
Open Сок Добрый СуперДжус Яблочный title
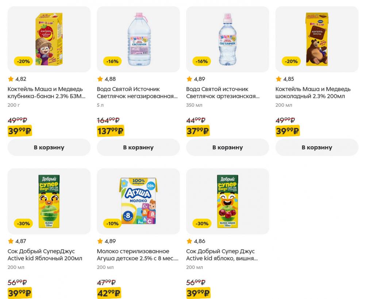tap(45, 255)
